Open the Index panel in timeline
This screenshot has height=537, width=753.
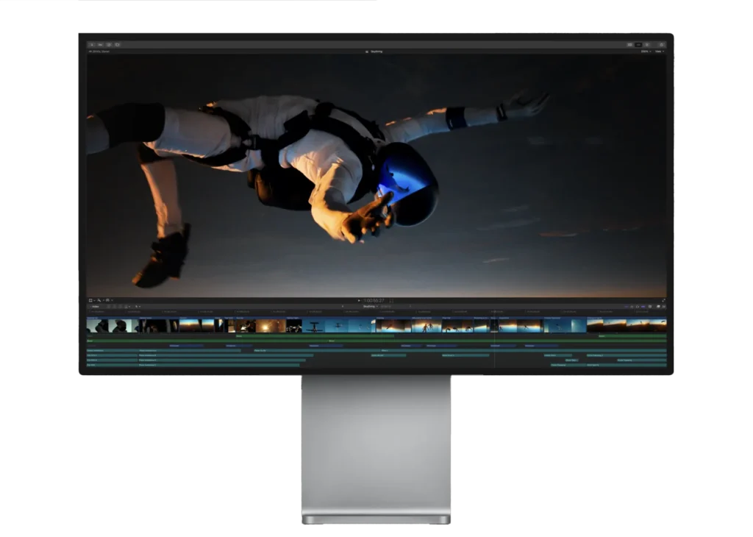pos(96,307)
